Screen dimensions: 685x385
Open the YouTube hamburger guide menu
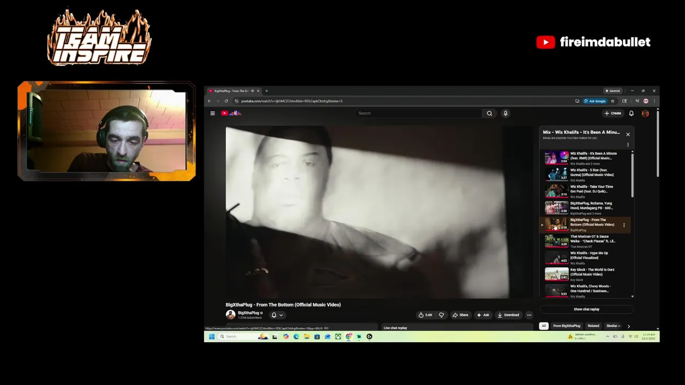click(212, 113)
